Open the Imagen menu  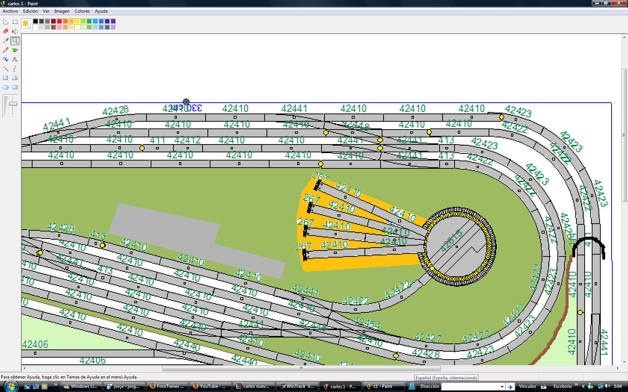coord(62,11)
